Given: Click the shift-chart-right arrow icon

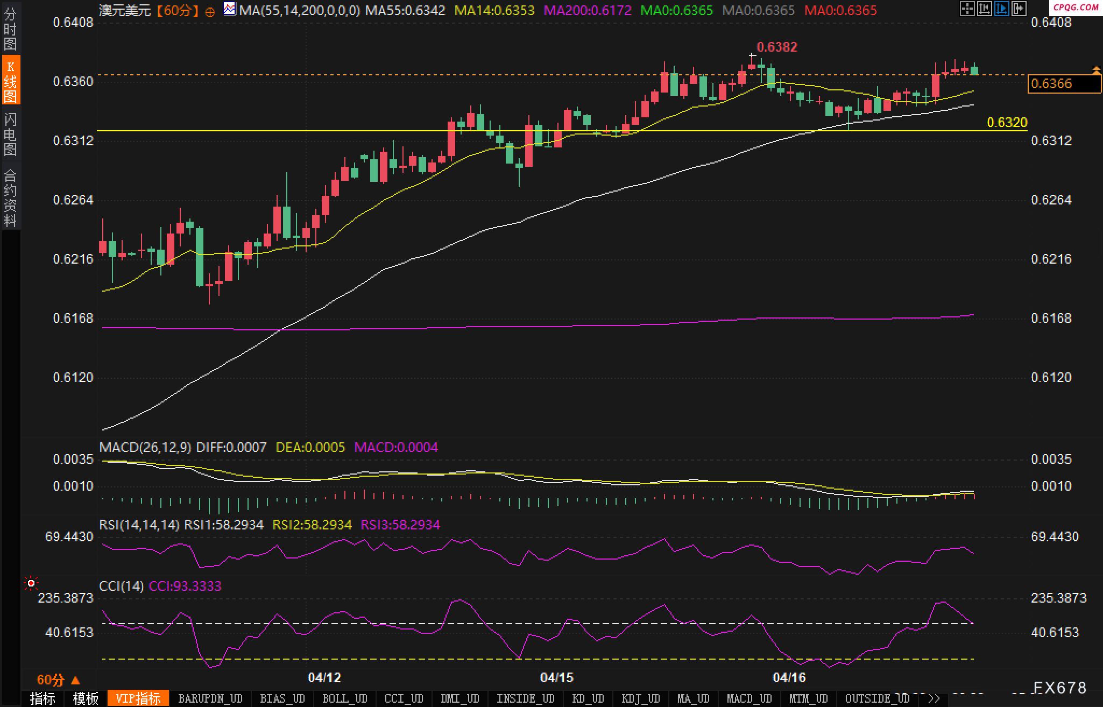Looking at the screenshot, I should (x=1019, y=9).
